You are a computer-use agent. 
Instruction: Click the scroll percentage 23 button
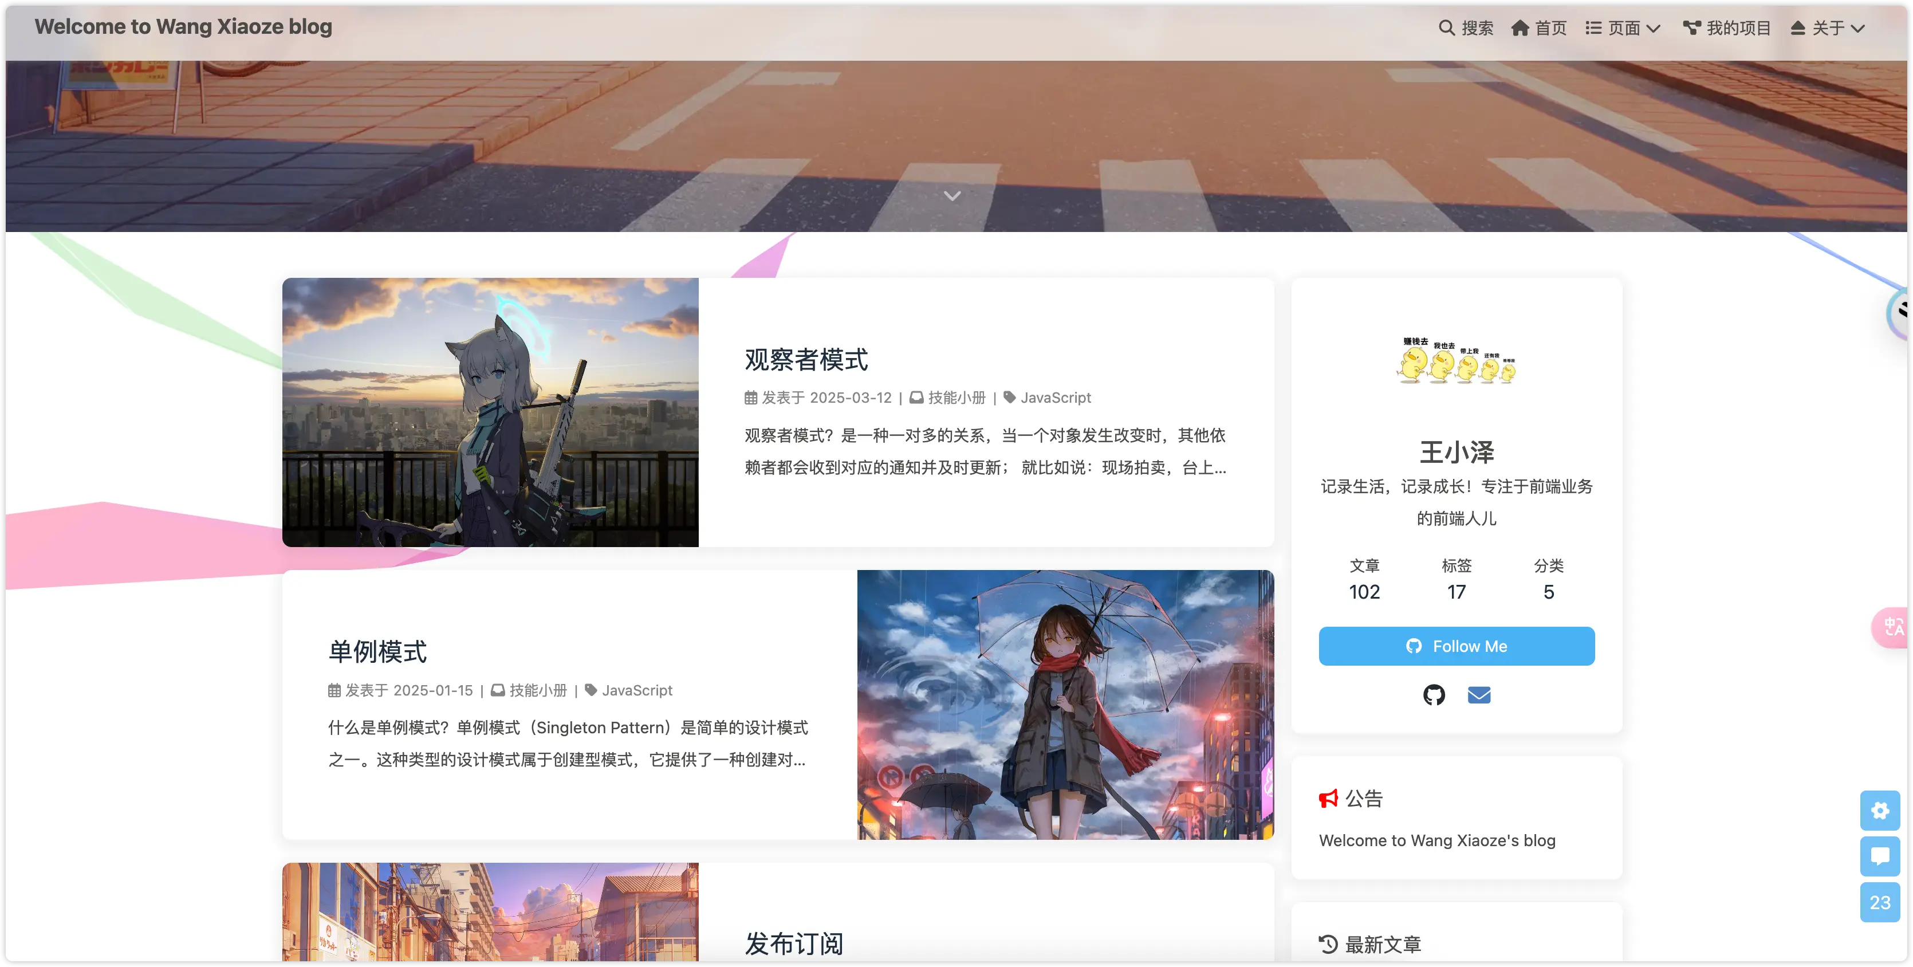tap(1880, 902)
